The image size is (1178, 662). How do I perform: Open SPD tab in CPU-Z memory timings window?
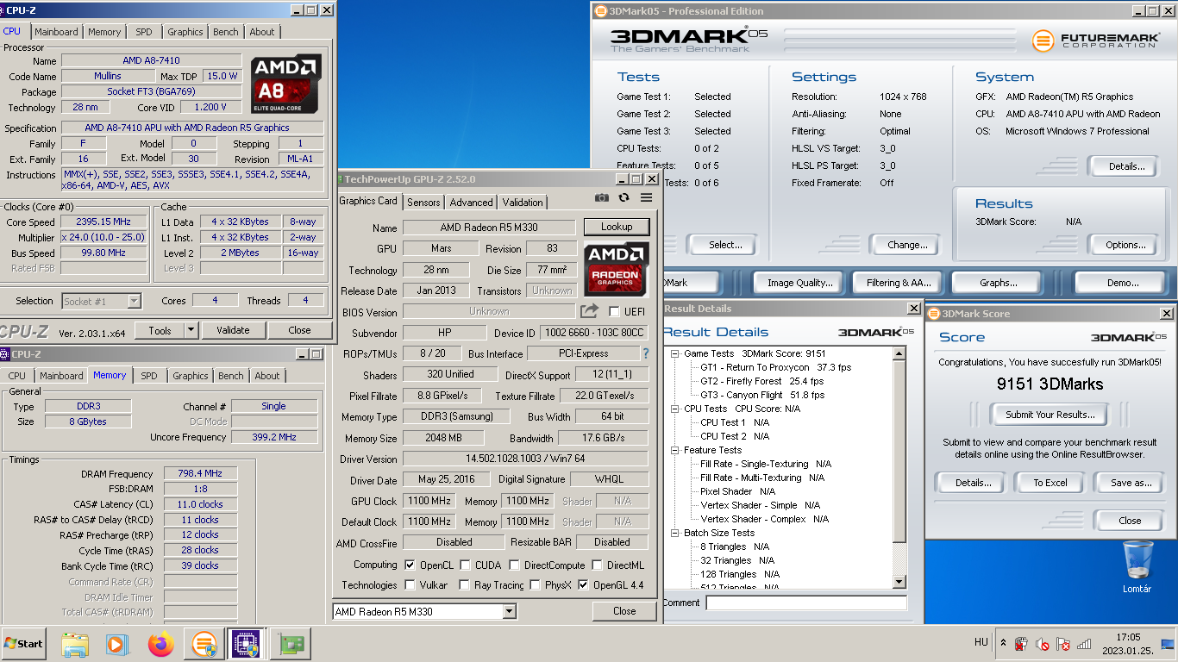point(149,376)
